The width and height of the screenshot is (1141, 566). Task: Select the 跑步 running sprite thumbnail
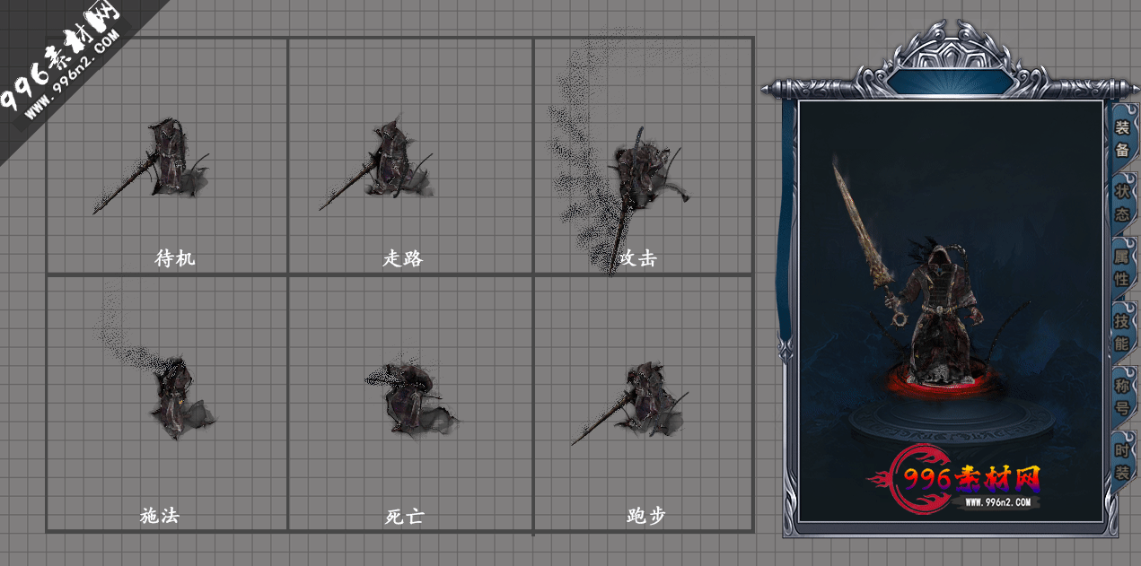tap(630, 404)
